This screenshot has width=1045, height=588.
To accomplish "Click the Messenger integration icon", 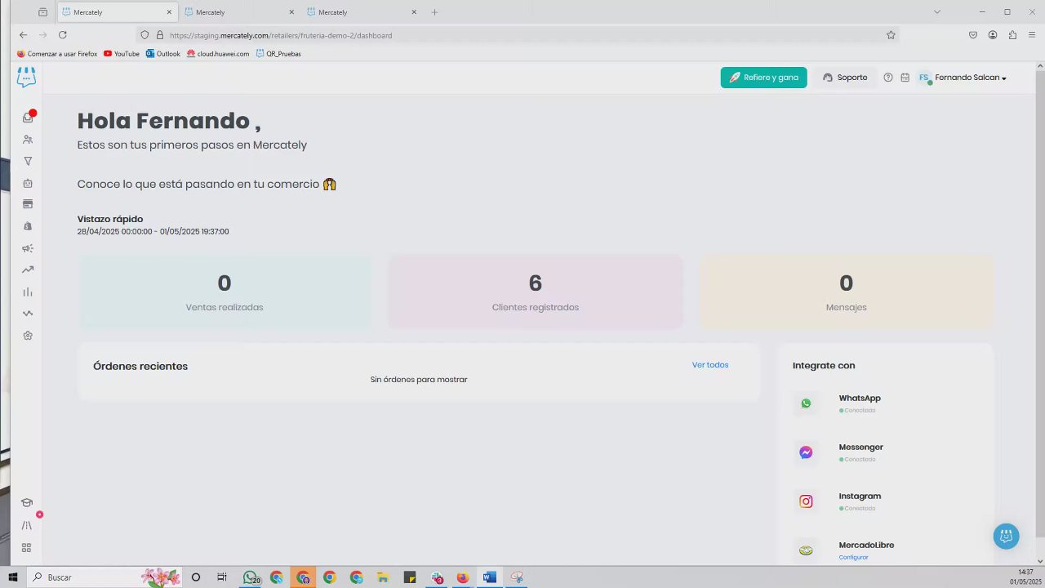I will (806, 452).
